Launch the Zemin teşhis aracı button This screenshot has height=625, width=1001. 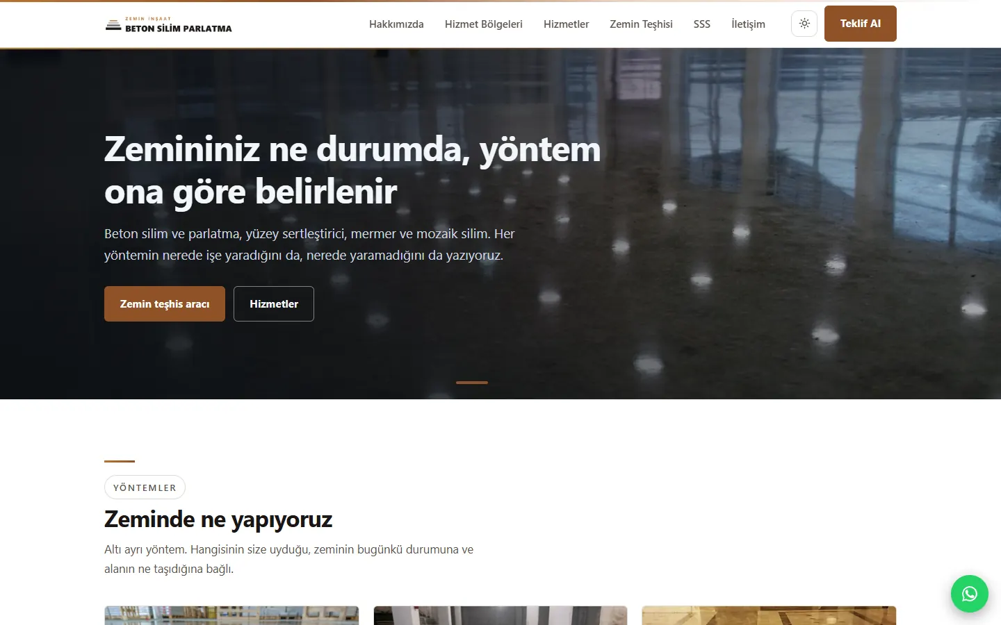[165, 304]
